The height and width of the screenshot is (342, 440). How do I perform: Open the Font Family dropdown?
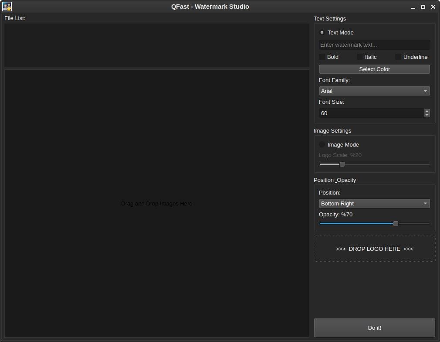(x=374, y=91)
